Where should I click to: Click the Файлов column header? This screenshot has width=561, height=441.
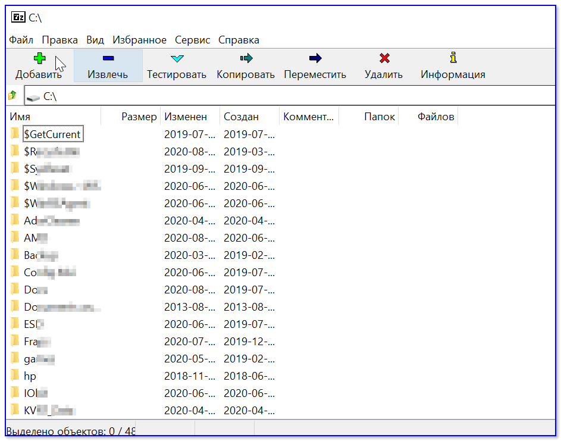pos(435,117)
